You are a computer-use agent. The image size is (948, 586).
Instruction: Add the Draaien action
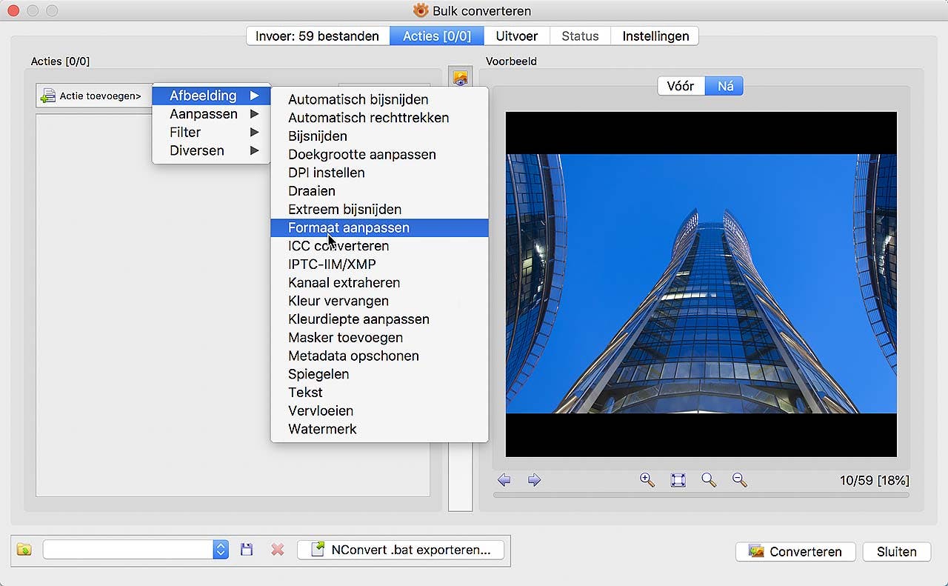click(x=379, y=191)
